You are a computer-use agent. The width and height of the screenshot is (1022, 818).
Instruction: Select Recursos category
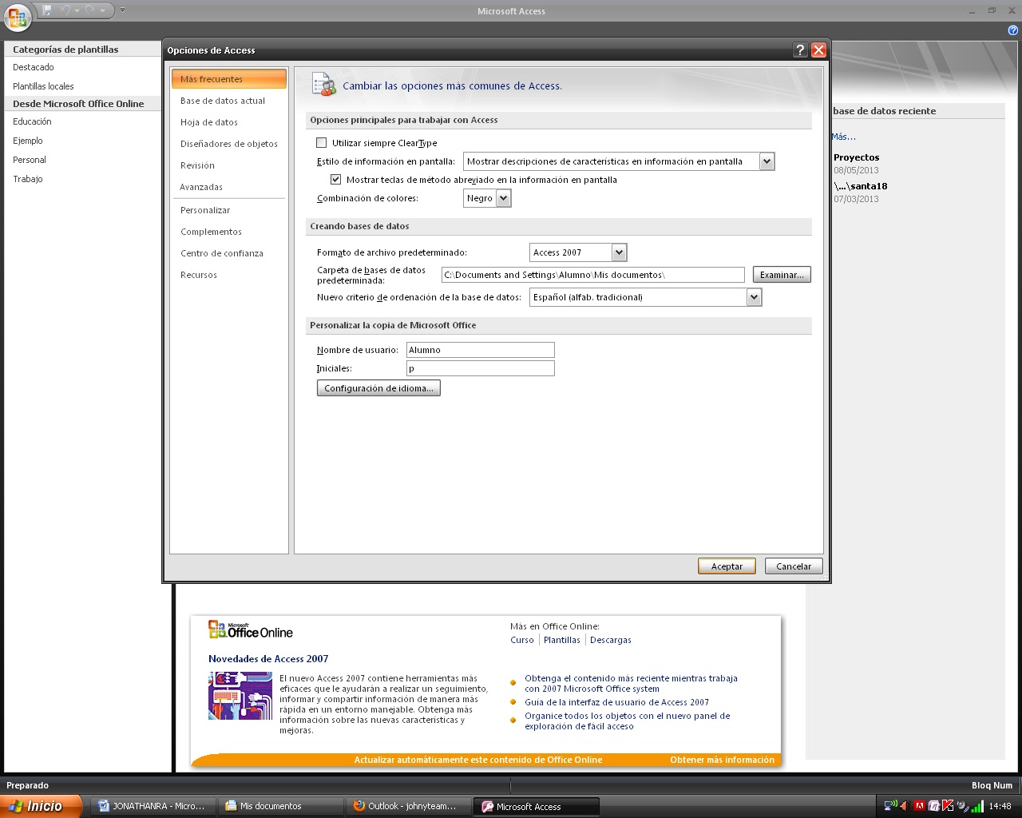[x=229, y=275]
